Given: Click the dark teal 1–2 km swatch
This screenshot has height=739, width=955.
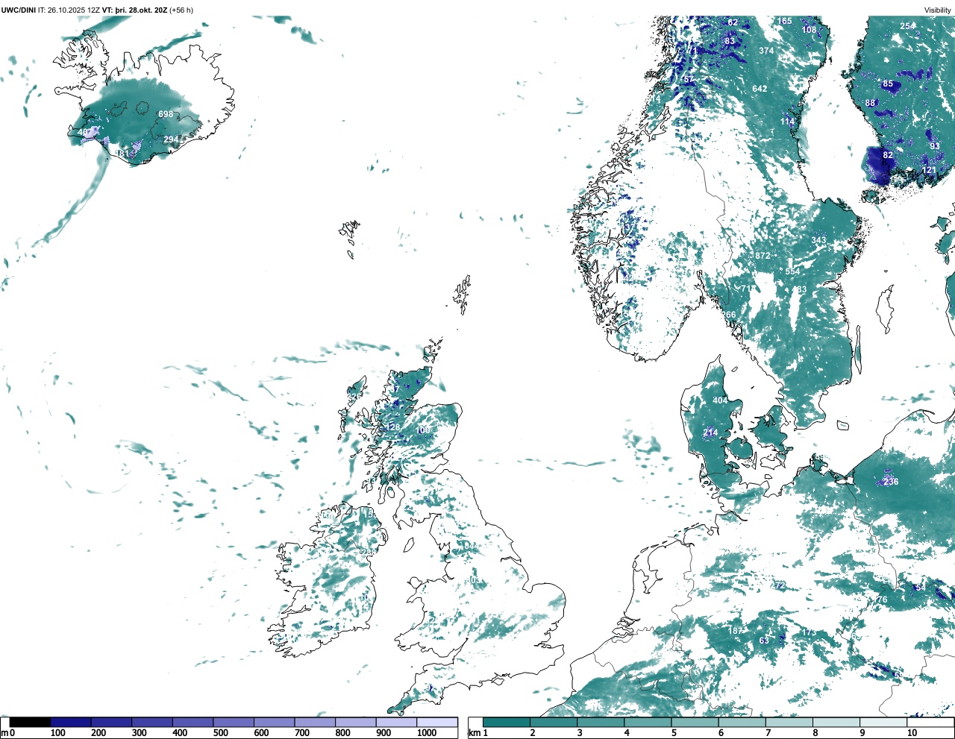Looking at the screenshot, I should pos(507,722).
